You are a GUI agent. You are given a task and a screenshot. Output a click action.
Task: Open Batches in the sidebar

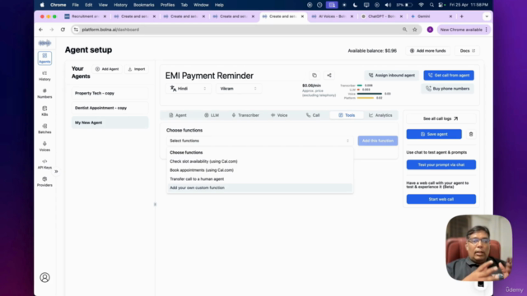point(44,129)
